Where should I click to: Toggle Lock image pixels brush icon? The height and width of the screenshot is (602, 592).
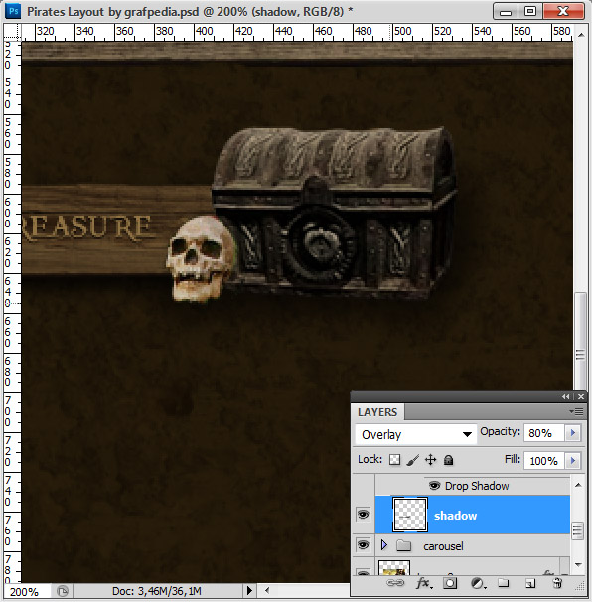tap(412, 460)
